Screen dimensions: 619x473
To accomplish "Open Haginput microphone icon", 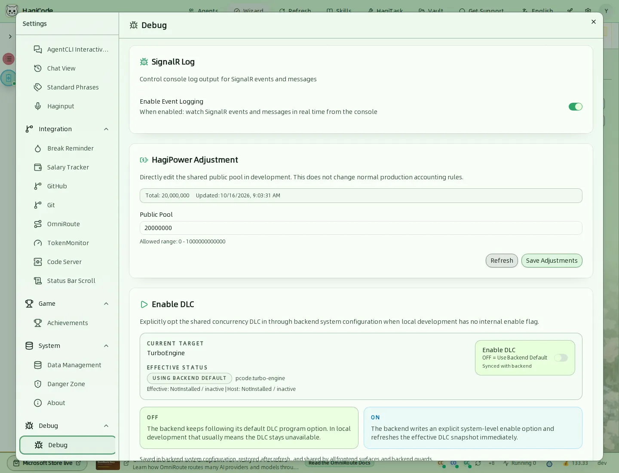I will pos(38,106).
